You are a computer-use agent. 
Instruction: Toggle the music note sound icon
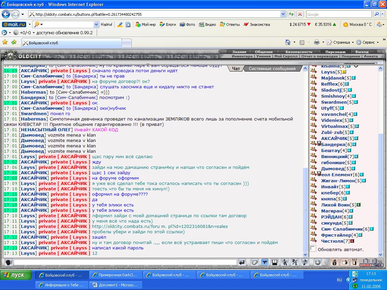coord(305,262)
